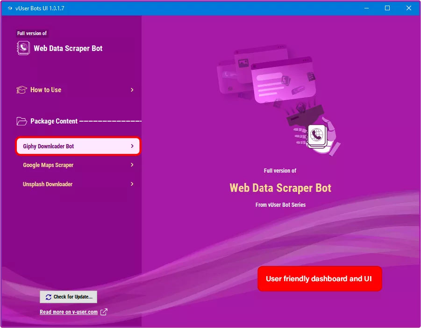
Task: Expand the Unsplash Downloader chevron
Action: pyautogui.click(x=132, y=184)
